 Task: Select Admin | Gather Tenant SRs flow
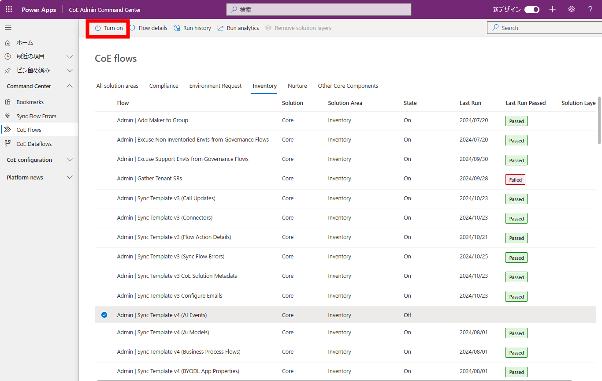[x=149, y=179]
